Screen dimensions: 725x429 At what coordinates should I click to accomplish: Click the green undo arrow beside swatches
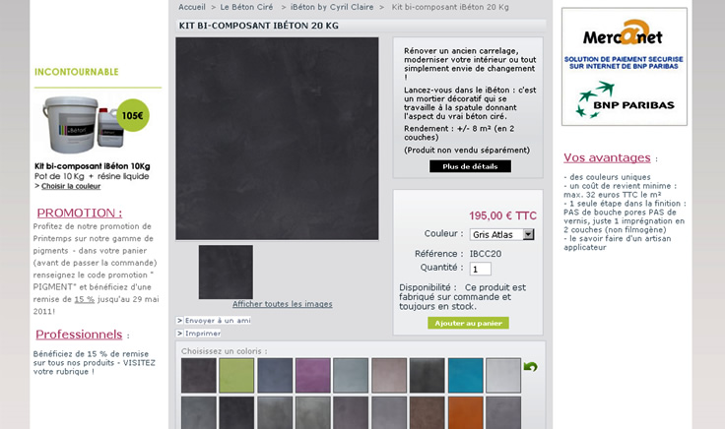click(x=530, y=367)
